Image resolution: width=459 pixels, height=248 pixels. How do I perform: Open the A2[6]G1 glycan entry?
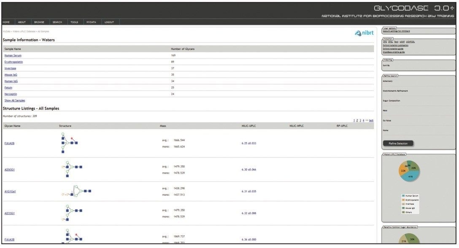[9, 170]
